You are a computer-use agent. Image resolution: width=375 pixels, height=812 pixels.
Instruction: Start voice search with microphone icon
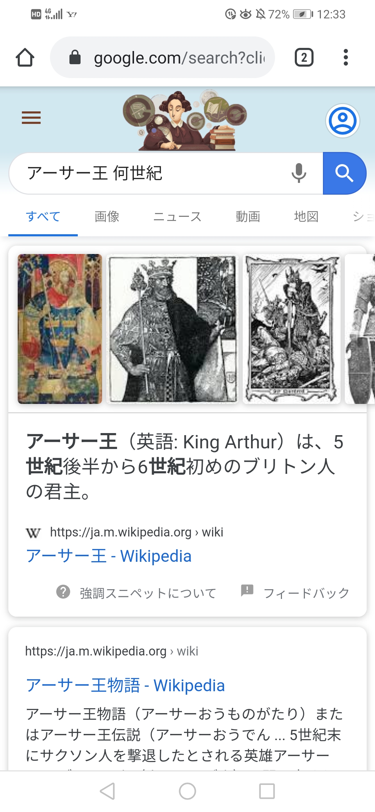click(x=299, y=173)
